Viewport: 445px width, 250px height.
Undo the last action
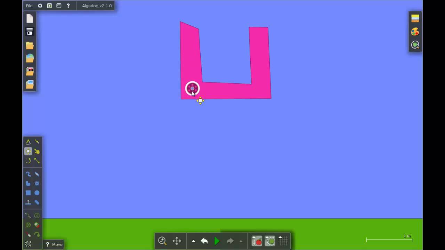point(204,241)
